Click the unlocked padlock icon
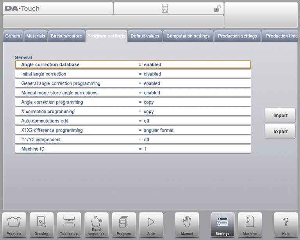 point(217,9)
